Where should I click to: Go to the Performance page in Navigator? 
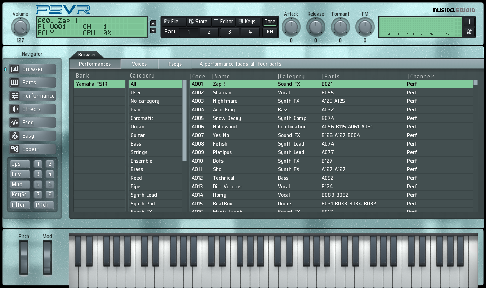pyautogui.click(x=32, y=96)
